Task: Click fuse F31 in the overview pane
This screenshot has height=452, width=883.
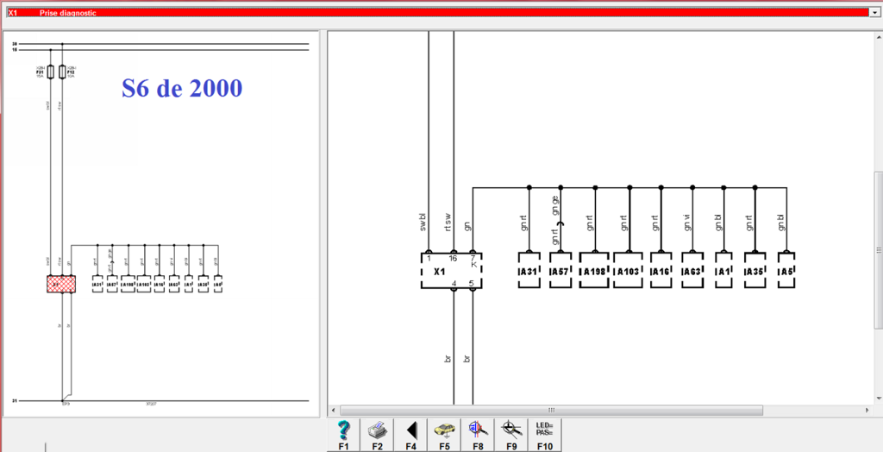Action: 50,72
